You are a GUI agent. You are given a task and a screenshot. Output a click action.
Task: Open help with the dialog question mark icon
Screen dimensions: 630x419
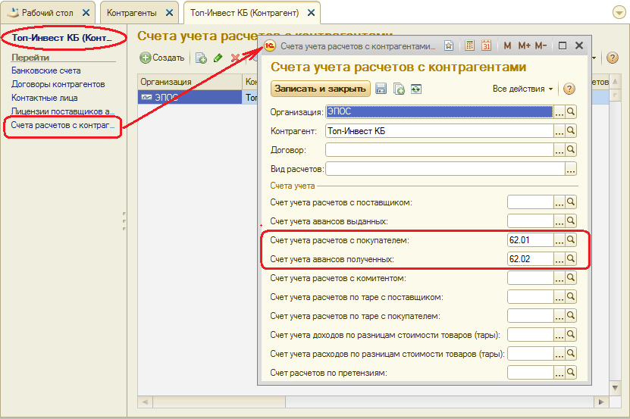point(569,89)
